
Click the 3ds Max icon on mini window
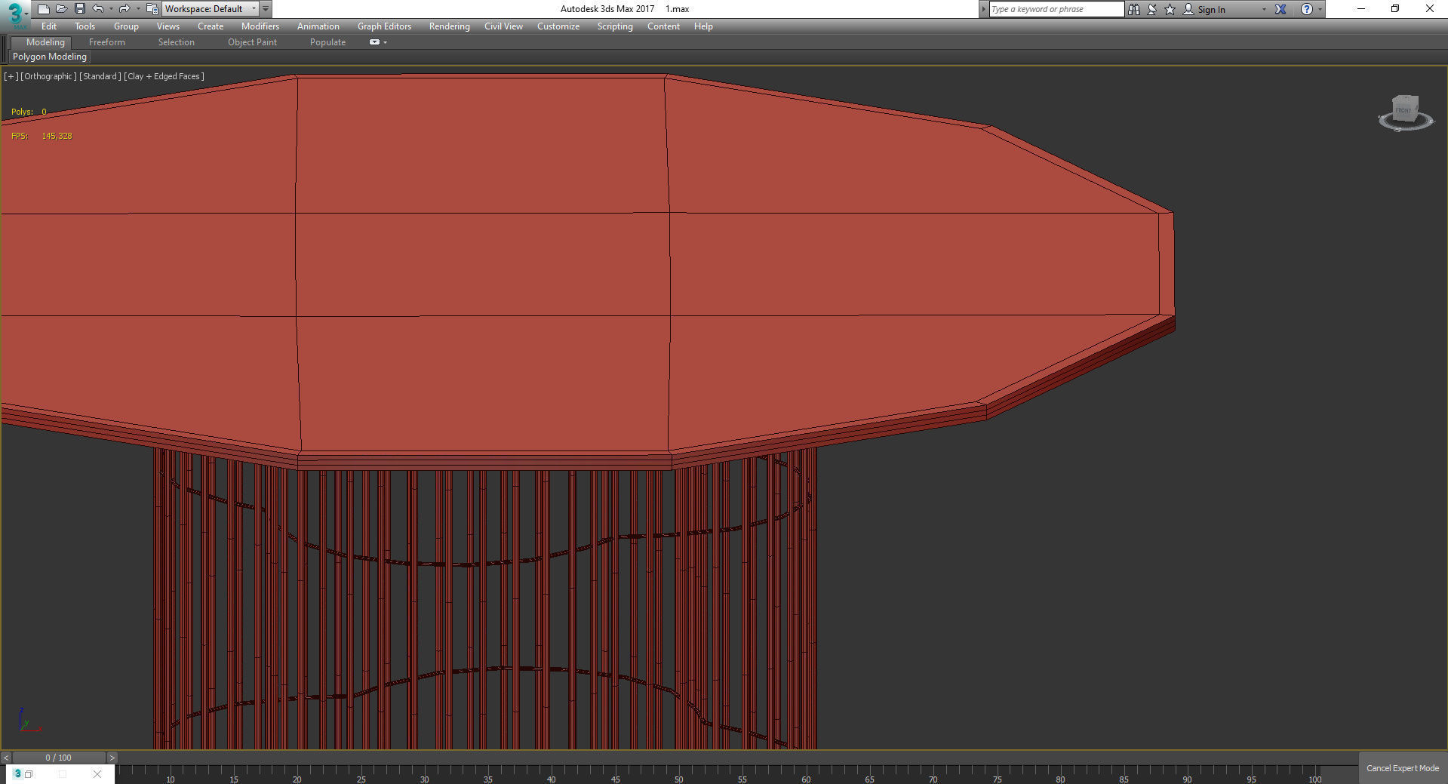pos(17,774)
